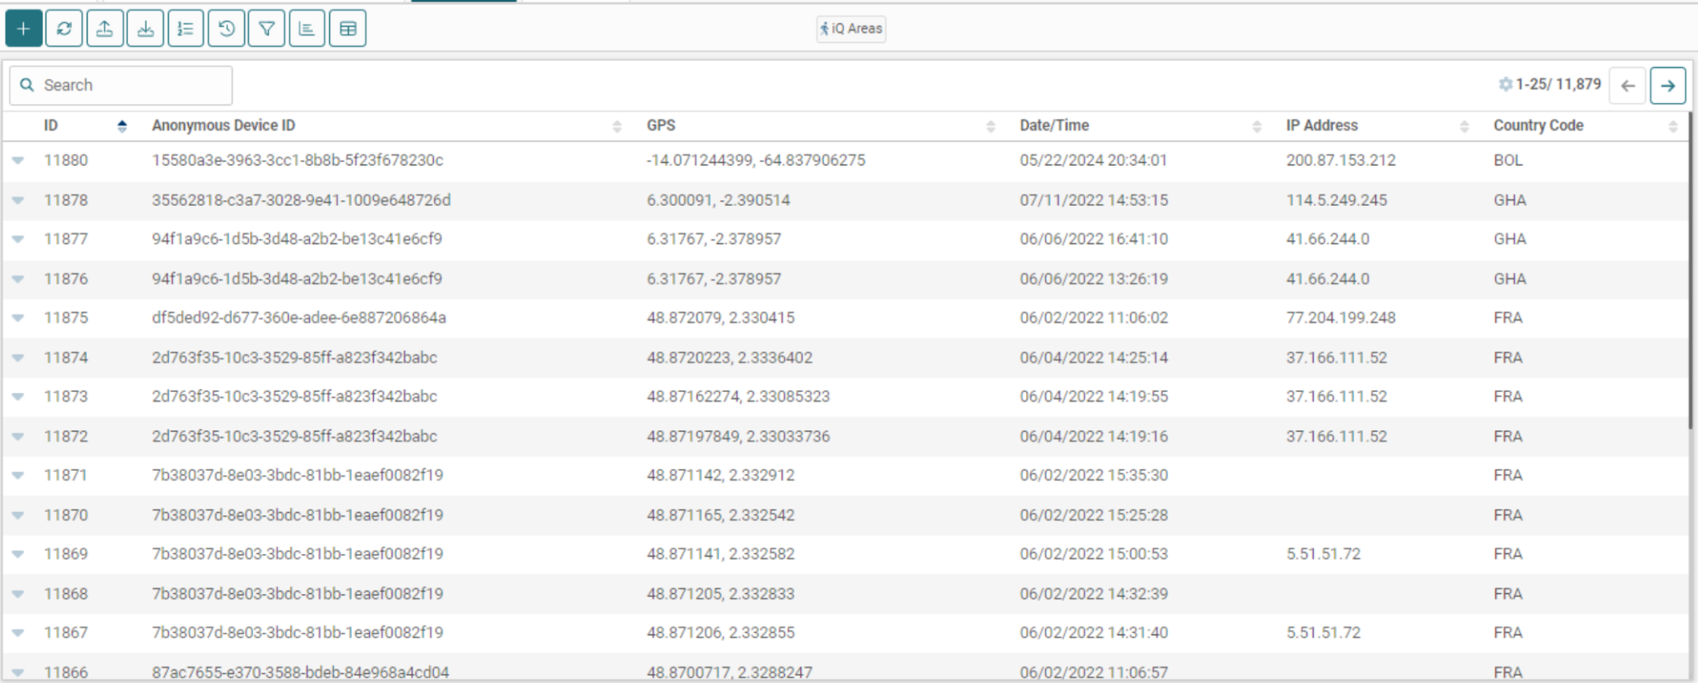Go to the next page of results
Viewport: 1698px width, 683px height.
pos(1667,86)
